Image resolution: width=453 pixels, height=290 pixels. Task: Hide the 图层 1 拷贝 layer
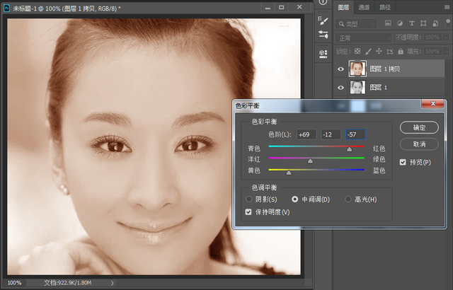pyautogui.click(x=340, y=69)
